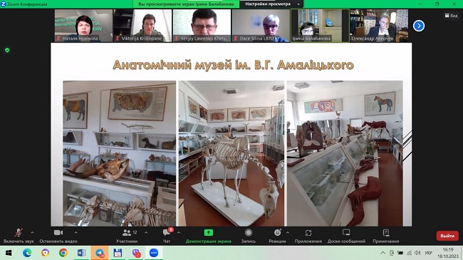463x260 pixels.
Task: Open the Настройки просмотра dropdown
Action: pyautogui.click(x=272, y=4)
